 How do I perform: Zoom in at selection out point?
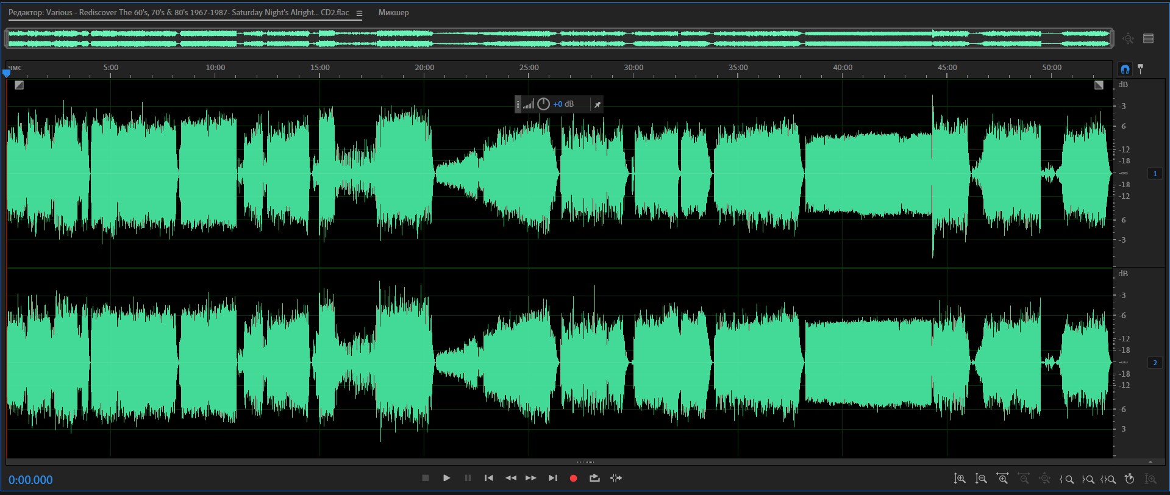[1088, 479]
